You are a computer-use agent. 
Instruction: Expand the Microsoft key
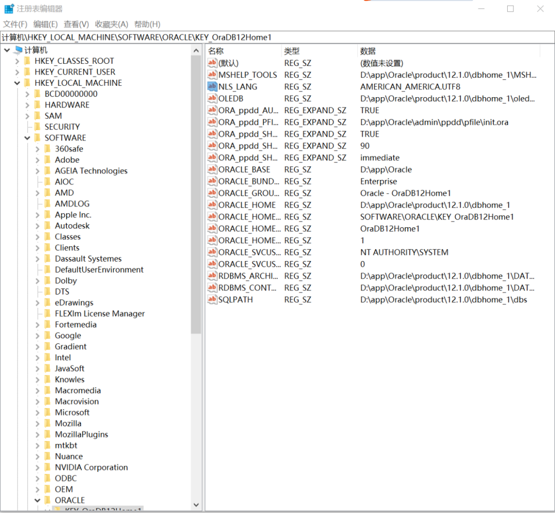[38, 412]
